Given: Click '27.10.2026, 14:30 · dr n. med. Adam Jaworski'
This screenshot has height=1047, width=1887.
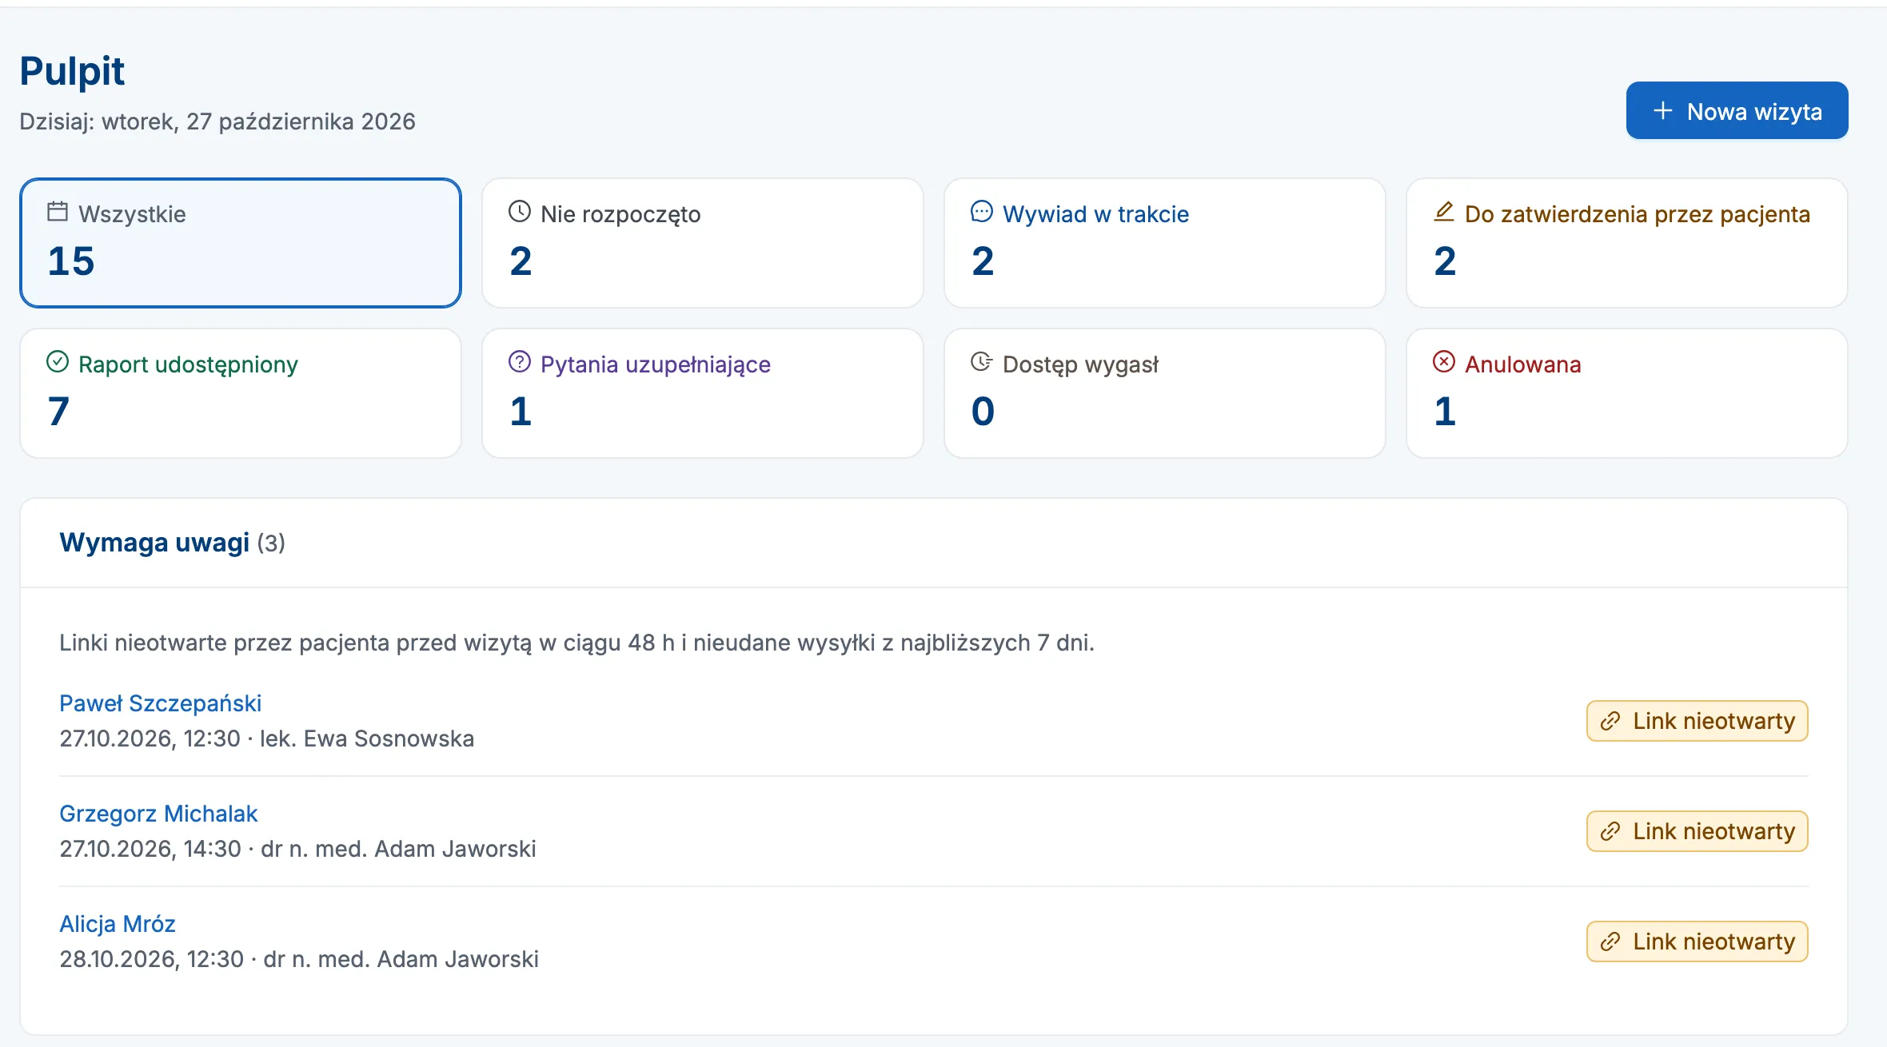Looking at the screenshot, I should click(x=297, y=849).
